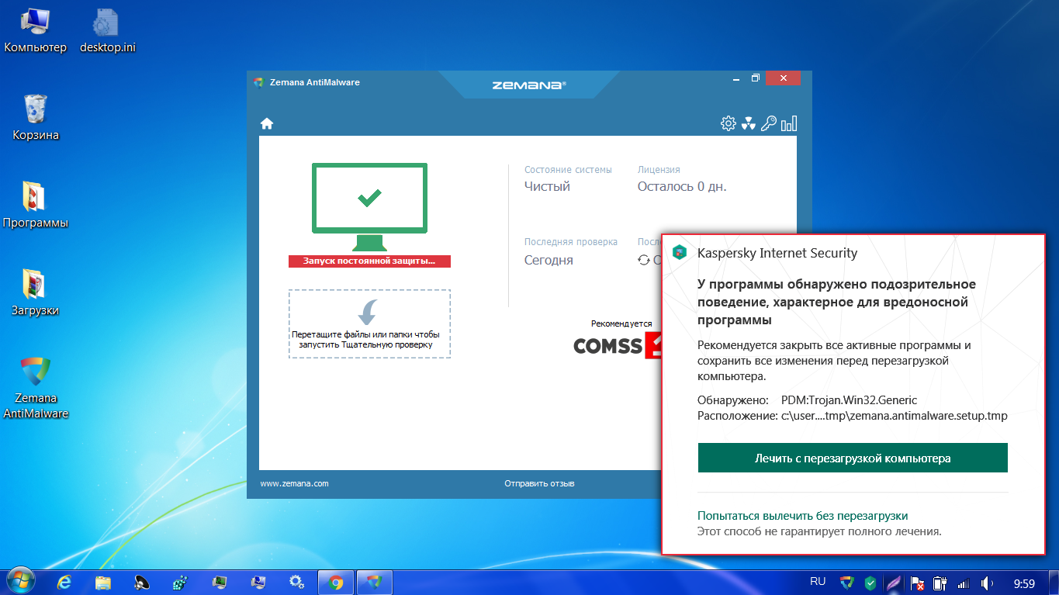Click 'Сегодня' last scan value

[x=549, y=260]
